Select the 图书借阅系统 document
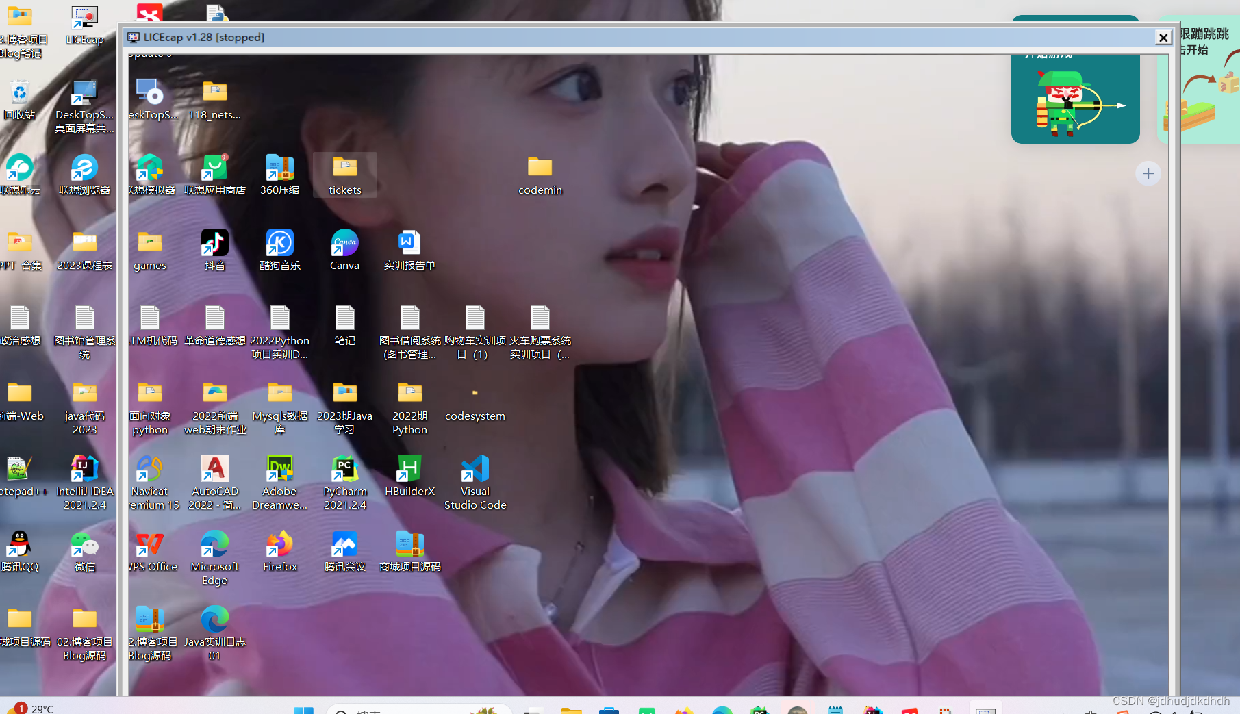The image size is (1240, 714). [410, 333]
